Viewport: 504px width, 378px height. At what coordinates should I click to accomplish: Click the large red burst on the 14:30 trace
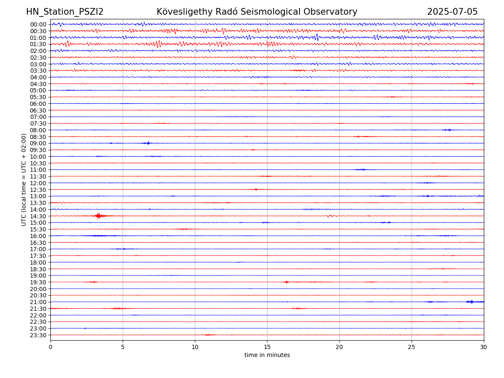pos(98,216)
